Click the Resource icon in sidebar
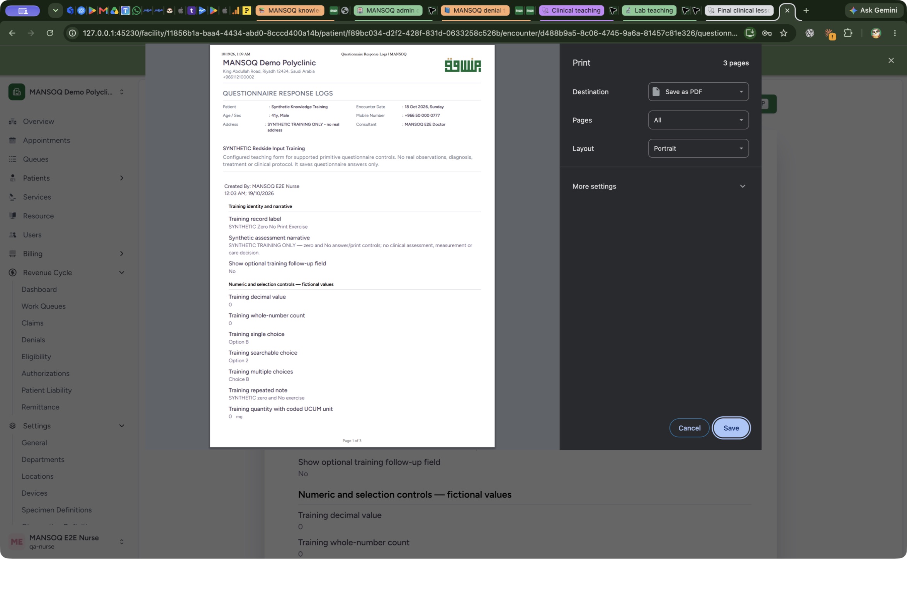Screen dimensions: 907x598 pyautogui.click(x=13, y=216)
